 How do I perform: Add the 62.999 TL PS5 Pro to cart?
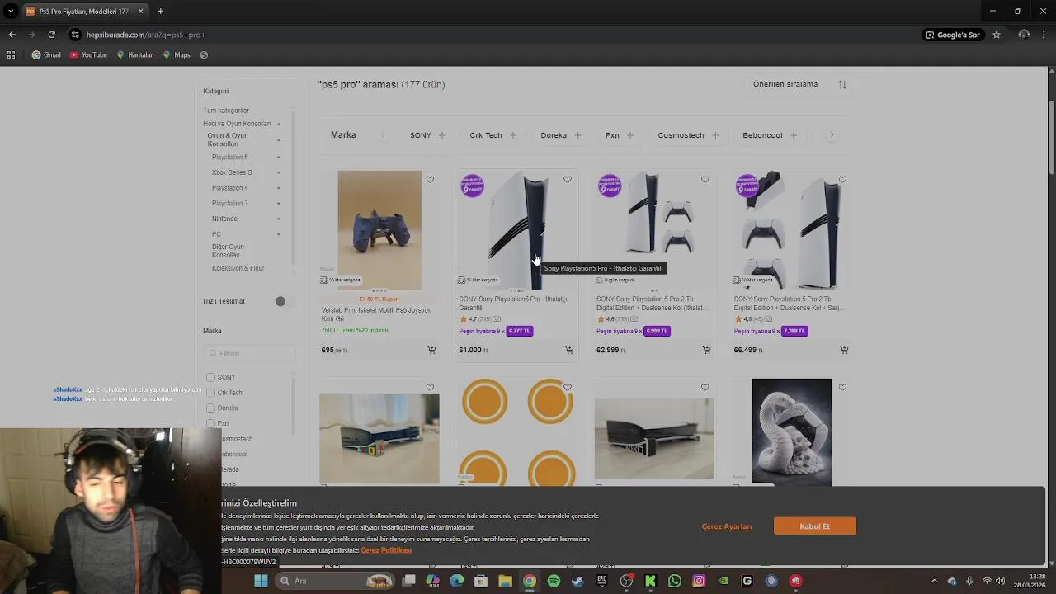pyautogui.click(x=706, y=350)
